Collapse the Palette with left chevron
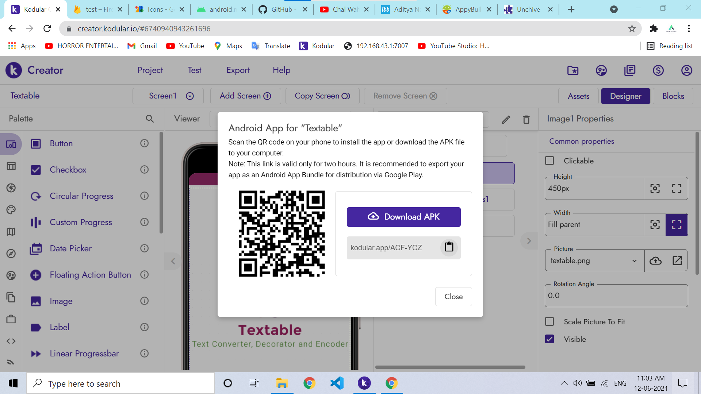The image size is (701, 394). (x=173, y=261)
